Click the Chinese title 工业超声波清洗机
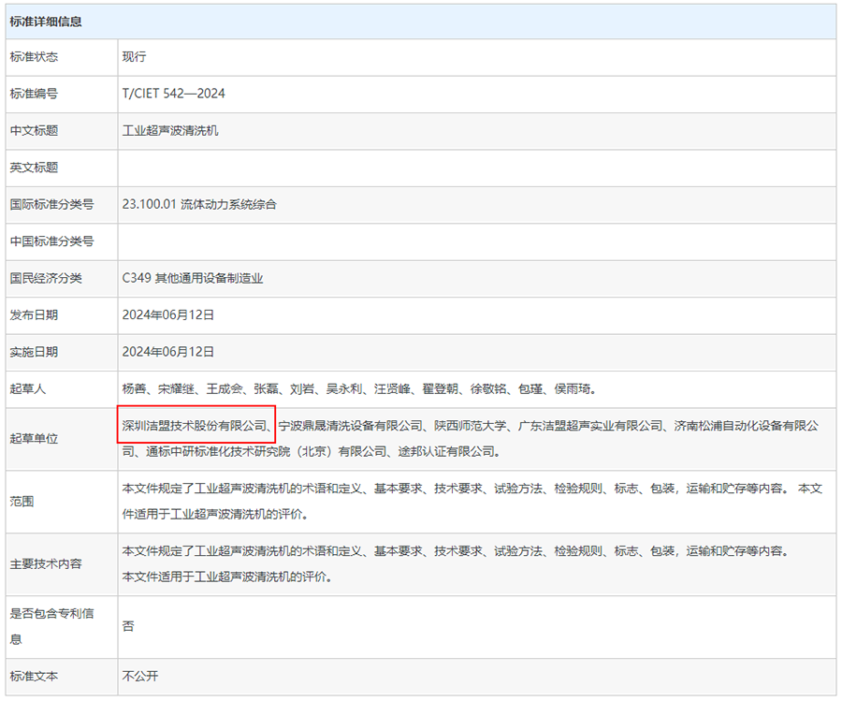Screen dimensions: 842x701 [x=169, y=131]
